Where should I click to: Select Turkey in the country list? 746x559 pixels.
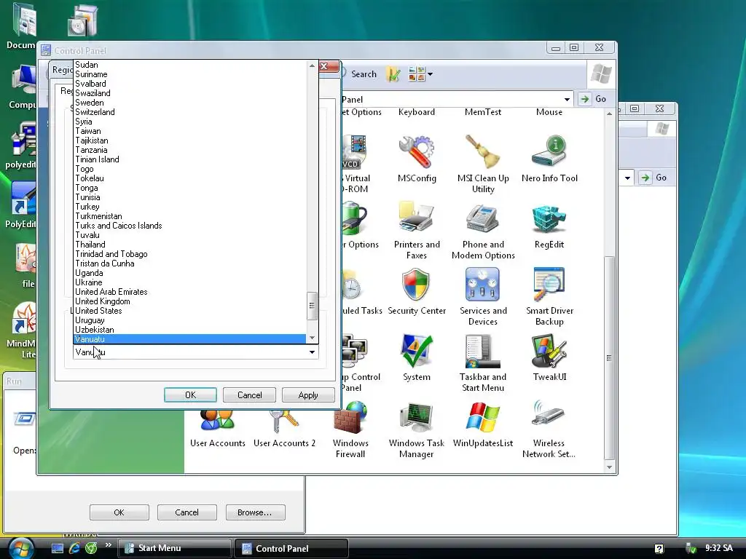[x=189, y=207]
